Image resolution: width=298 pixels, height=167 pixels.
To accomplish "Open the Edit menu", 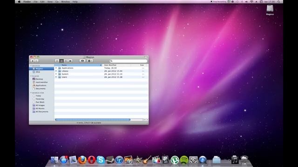I will (42, 2).
